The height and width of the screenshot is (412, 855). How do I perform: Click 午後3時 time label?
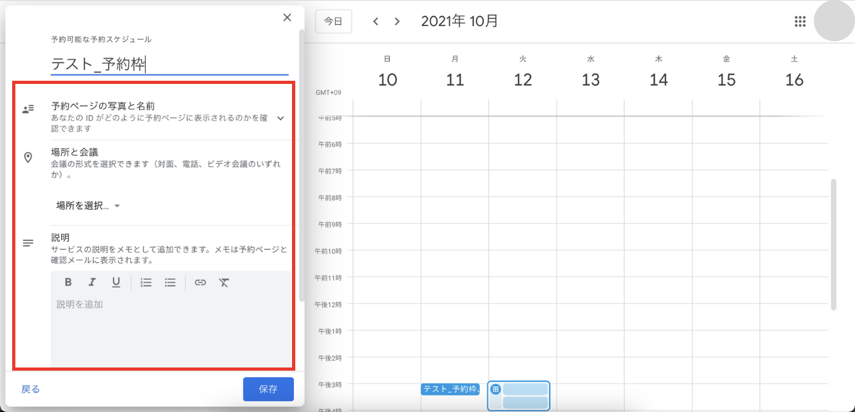[330, 385]
